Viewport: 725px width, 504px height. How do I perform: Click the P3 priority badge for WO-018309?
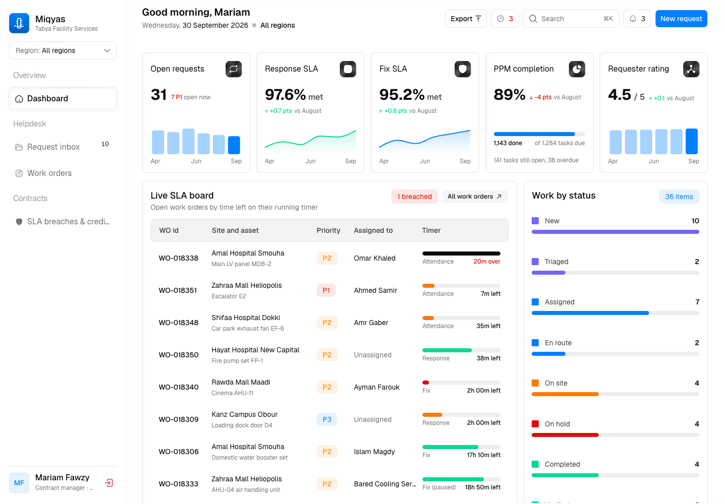(327, 419)
